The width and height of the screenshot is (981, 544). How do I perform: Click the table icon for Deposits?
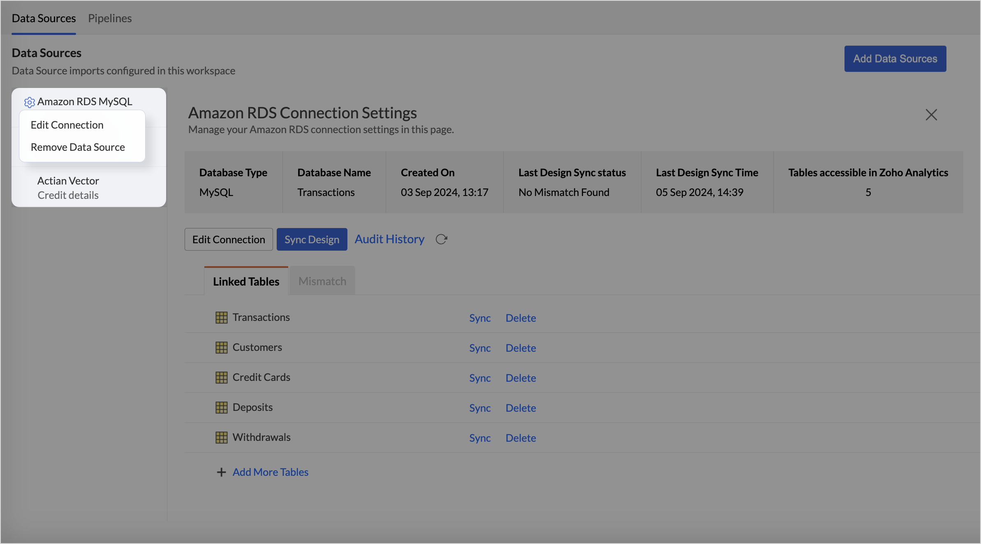(x=221, y=407)
